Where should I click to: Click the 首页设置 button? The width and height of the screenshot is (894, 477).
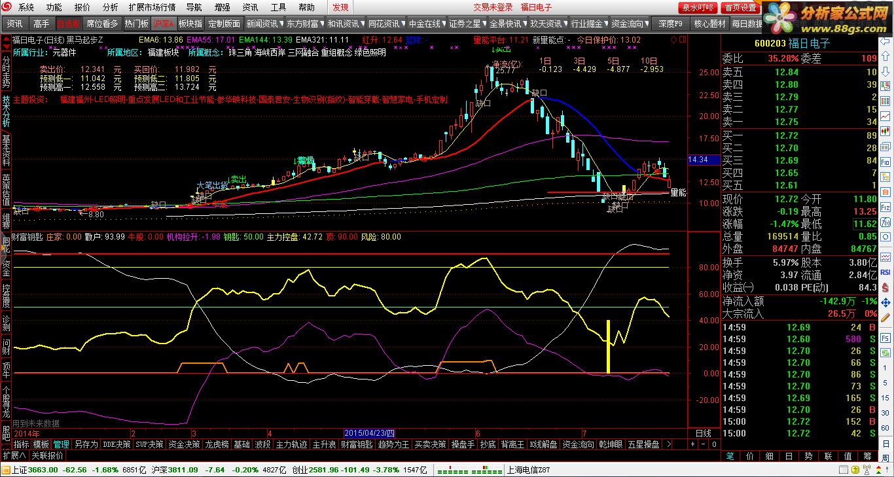pyautogui.click(x=741, y=7)
